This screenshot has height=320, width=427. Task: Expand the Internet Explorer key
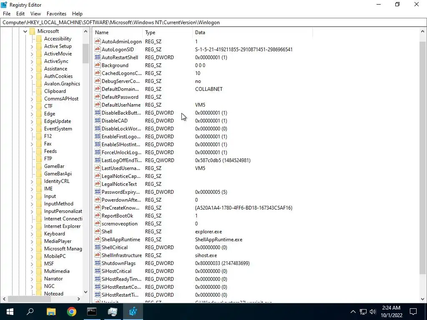[32, 226]
